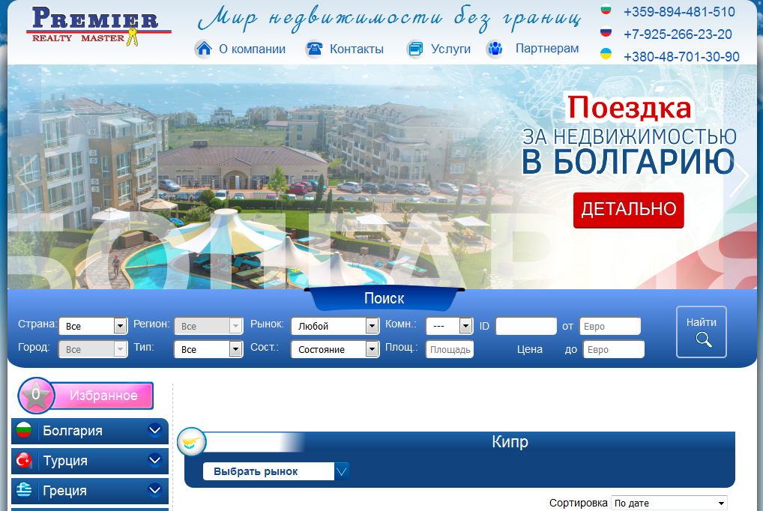
Task: Open Партнерам page
Action: pos(547,49)
